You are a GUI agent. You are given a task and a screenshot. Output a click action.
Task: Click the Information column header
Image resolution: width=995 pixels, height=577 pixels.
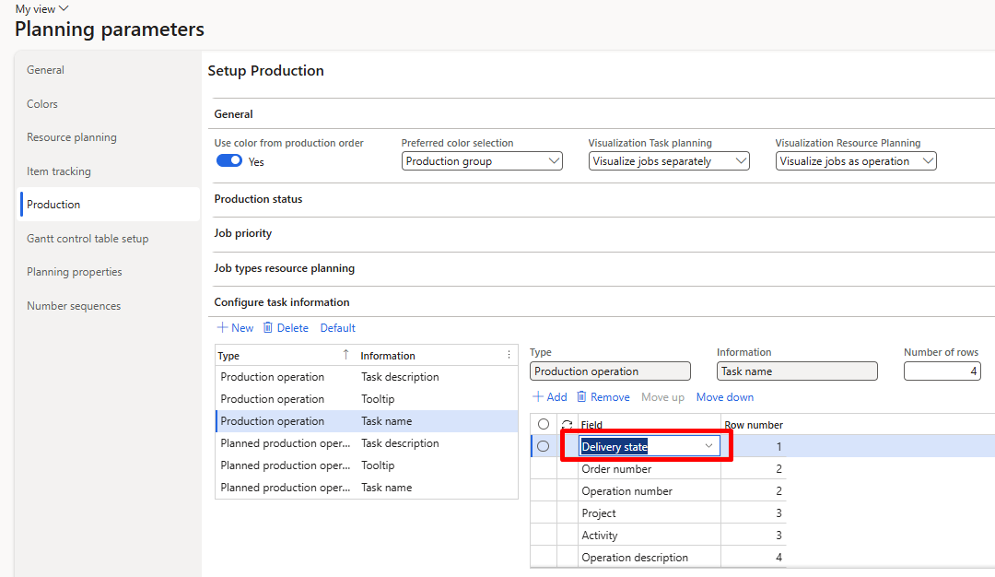[x=388, y=356]
